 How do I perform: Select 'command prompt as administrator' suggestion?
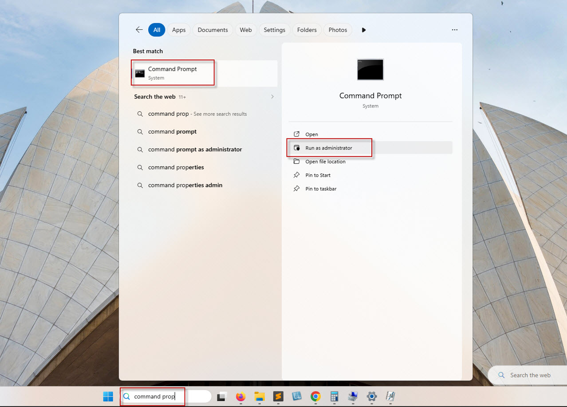[x=205, y=150]
